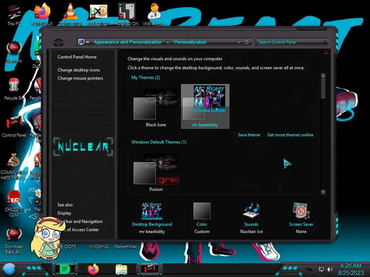Expand the breadcrumb back chevrons
Screen dimensions: 370x277
pos(87,42)
